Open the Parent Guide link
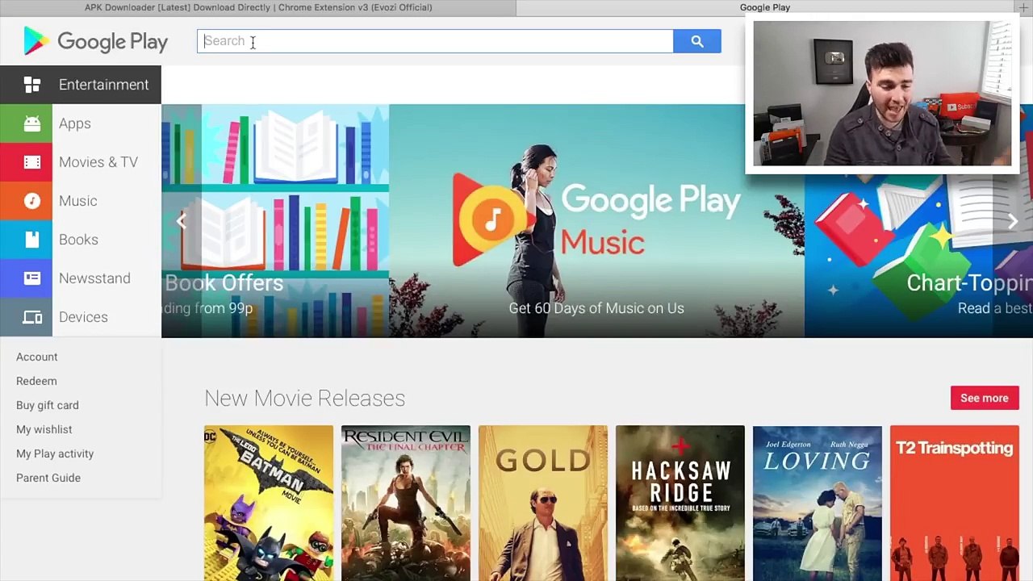The image size is (1033, 581). point(48,478)
